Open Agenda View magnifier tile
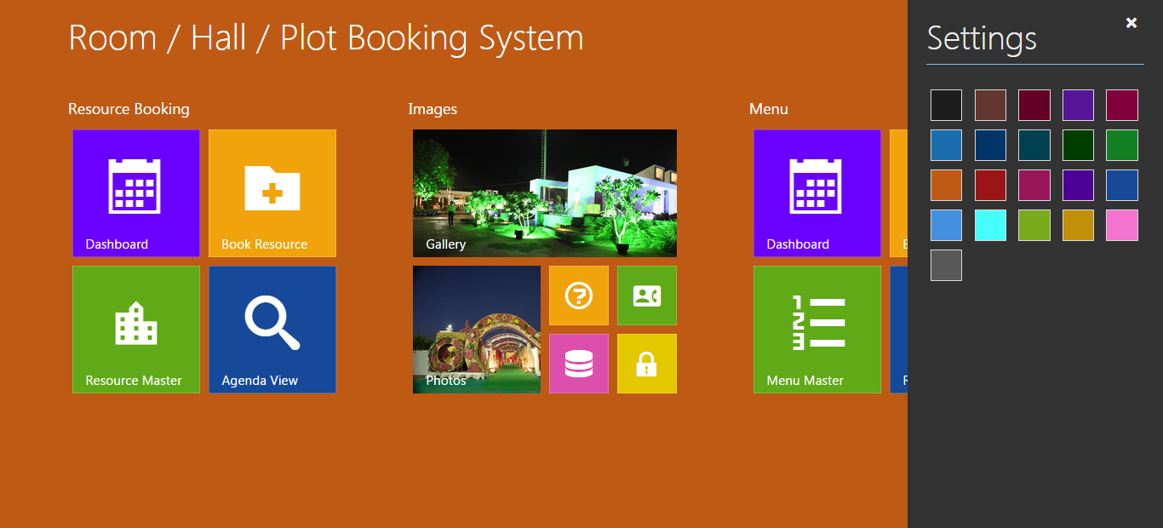1163x528 pixels. (272, 329)
